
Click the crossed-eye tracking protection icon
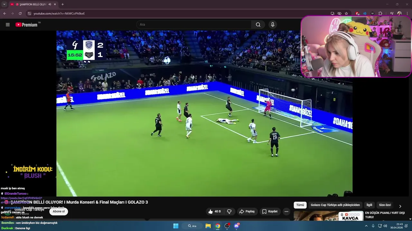[x=339, y=13]
